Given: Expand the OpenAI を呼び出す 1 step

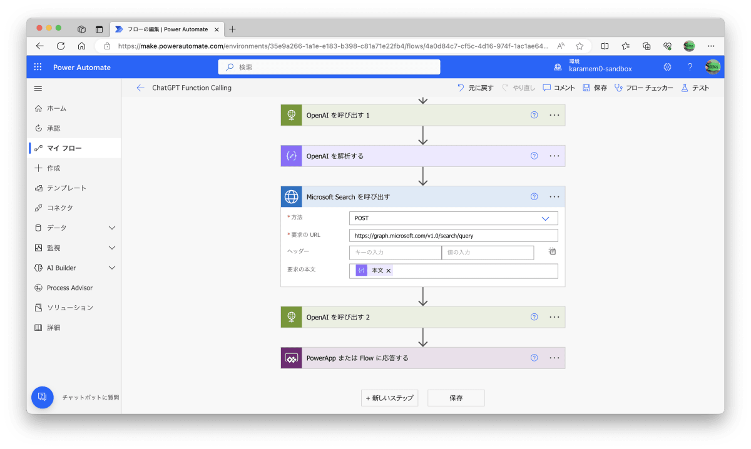Looking at the screenshot, I should (423, 115).
